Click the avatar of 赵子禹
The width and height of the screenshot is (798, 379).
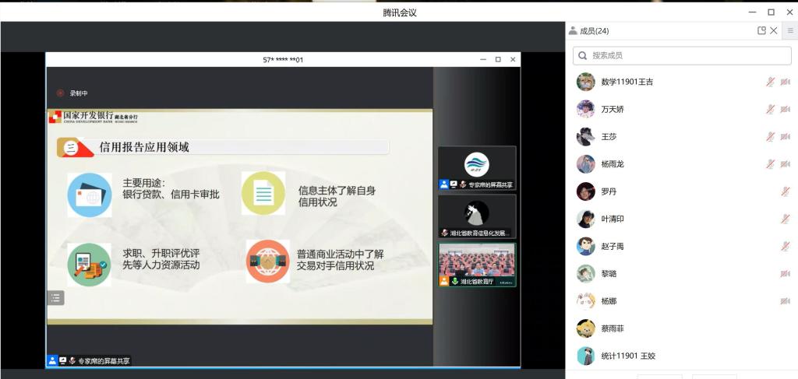[586, 247]
